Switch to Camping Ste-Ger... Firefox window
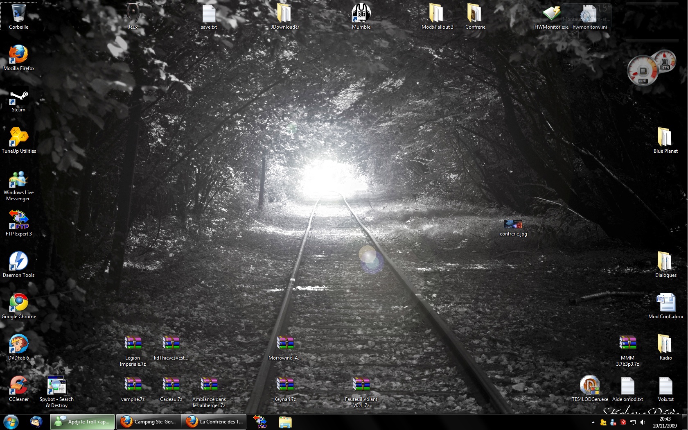The width and height of the screenshot is (688, 430). point(149,422)
